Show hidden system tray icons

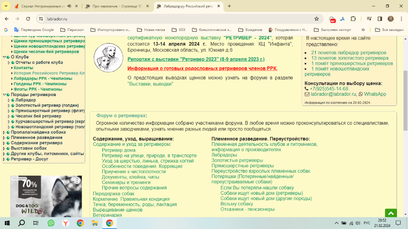pyautogui.click(x=337, y=223)
